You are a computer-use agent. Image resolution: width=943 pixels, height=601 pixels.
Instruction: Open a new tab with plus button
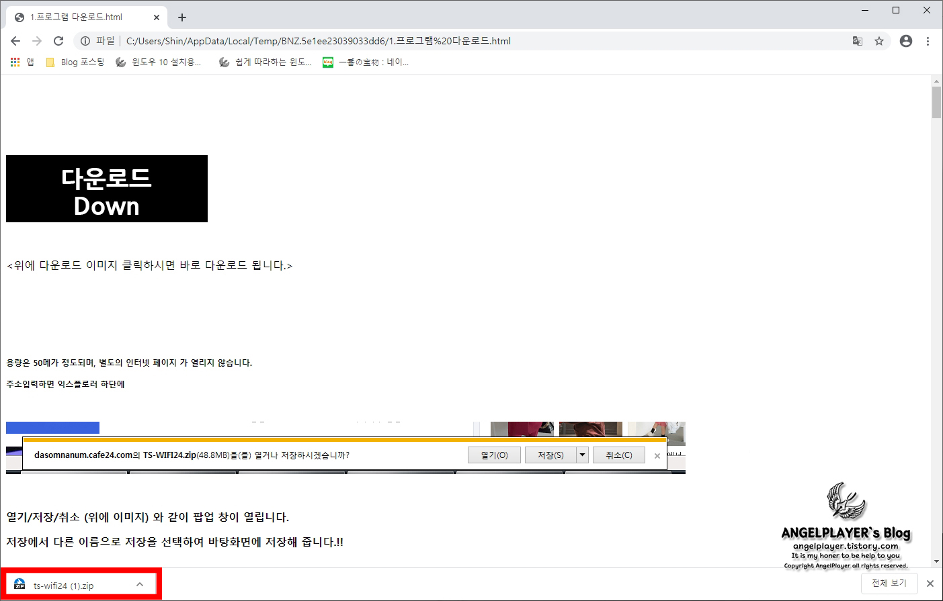click(x=182, y=17)
